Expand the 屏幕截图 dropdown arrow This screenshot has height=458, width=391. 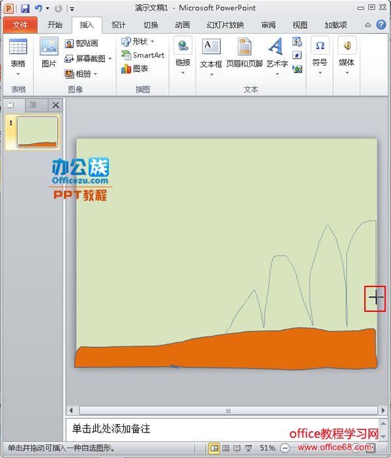(110, 59)
